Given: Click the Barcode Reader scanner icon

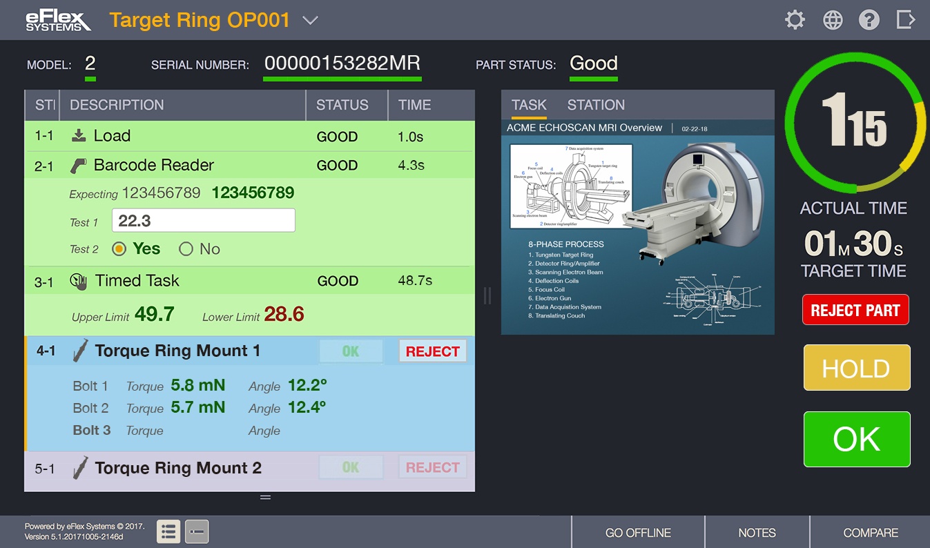Looking at the screenshot, I should pos(79,166).
